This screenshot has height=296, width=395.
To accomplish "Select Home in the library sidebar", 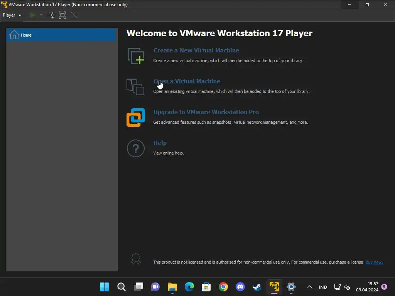I will 62,35.
